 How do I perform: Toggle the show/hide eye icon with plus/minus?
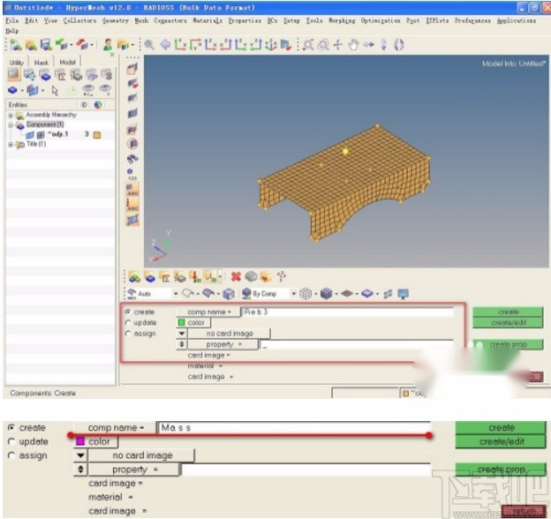pos(88,90)
